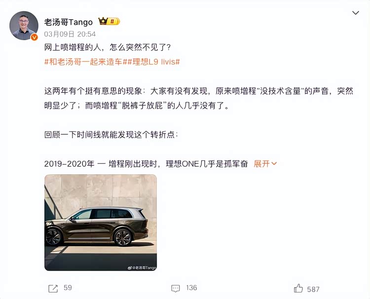
Task: Click the like count 587
Action: 313,289
